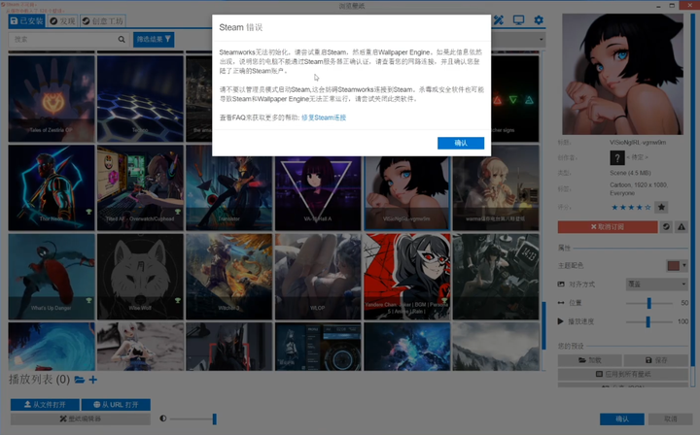
Task: Click the unknown author question mark avatar
Action: tap(617, 157)
